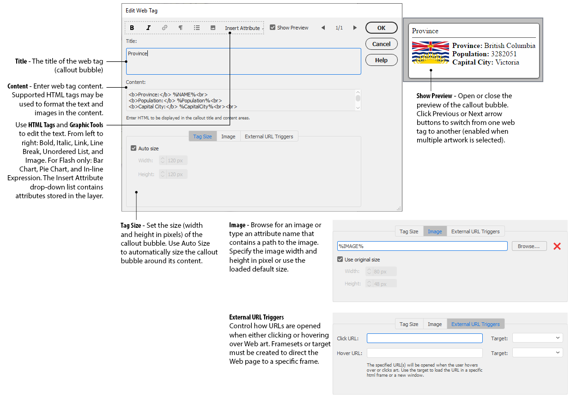
Task: Uncheck the Auto size checkbox
Action: click(x=134, y=148)
